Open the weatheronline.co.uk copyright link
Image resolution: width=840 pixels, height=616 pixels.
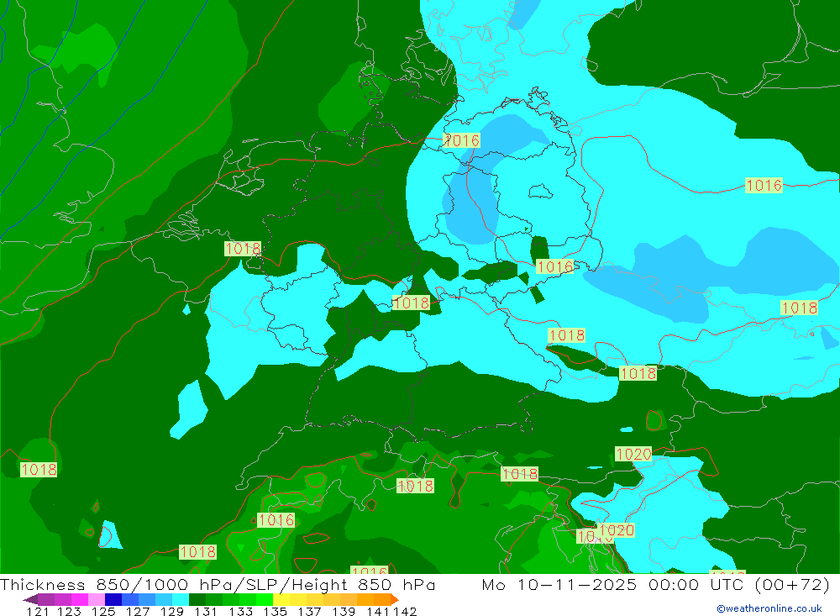pos(769,608)
